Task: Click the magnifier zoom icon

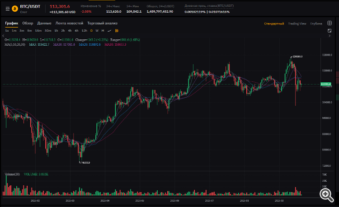Action: pyautogui.click(x=326, y=193)
